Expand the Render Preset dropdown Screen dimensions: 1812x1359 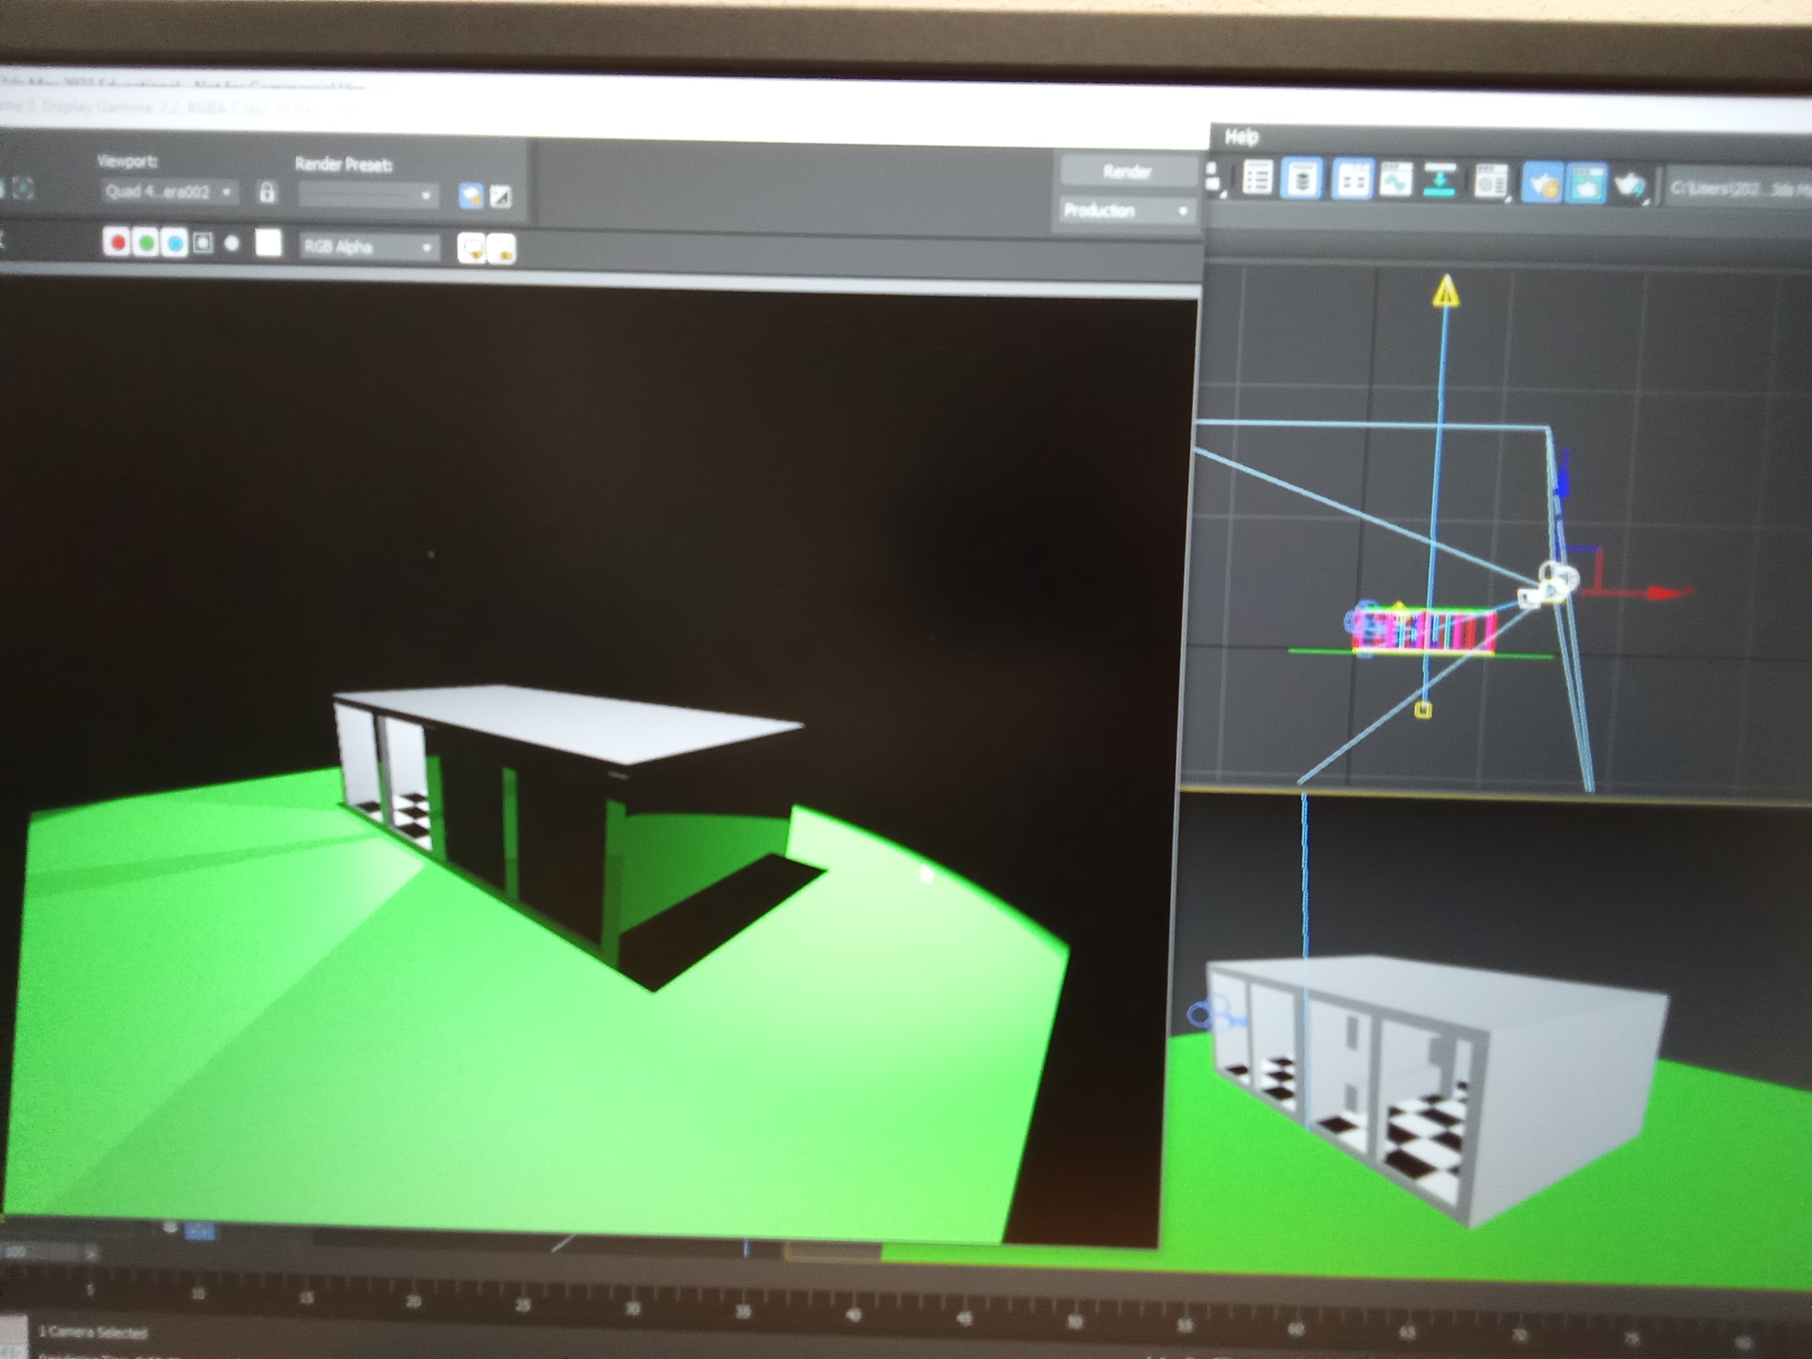(x=367, y=196)
